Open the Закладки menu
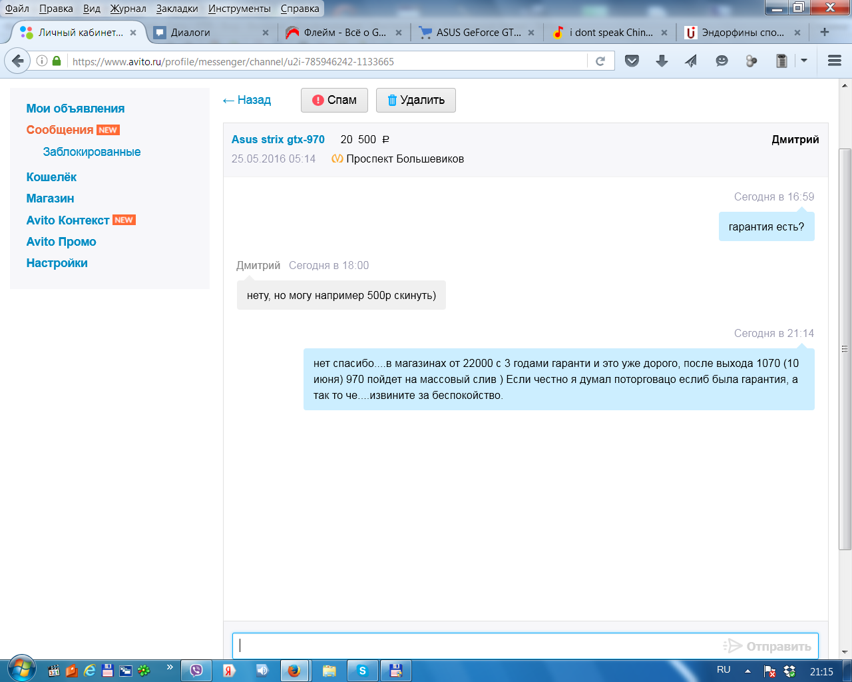 click(177, 9)
